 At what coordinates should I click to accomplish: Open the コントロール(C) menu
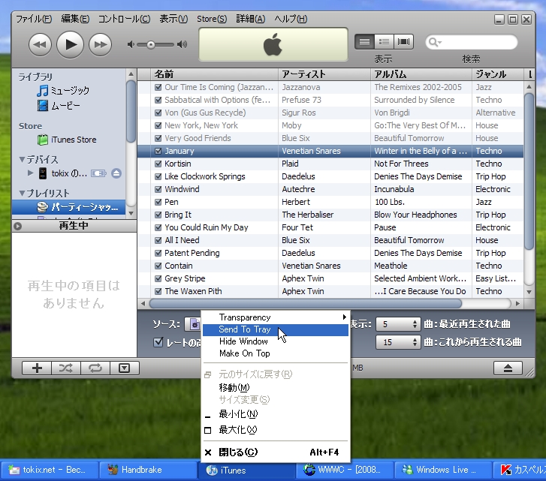pos(124,19)
